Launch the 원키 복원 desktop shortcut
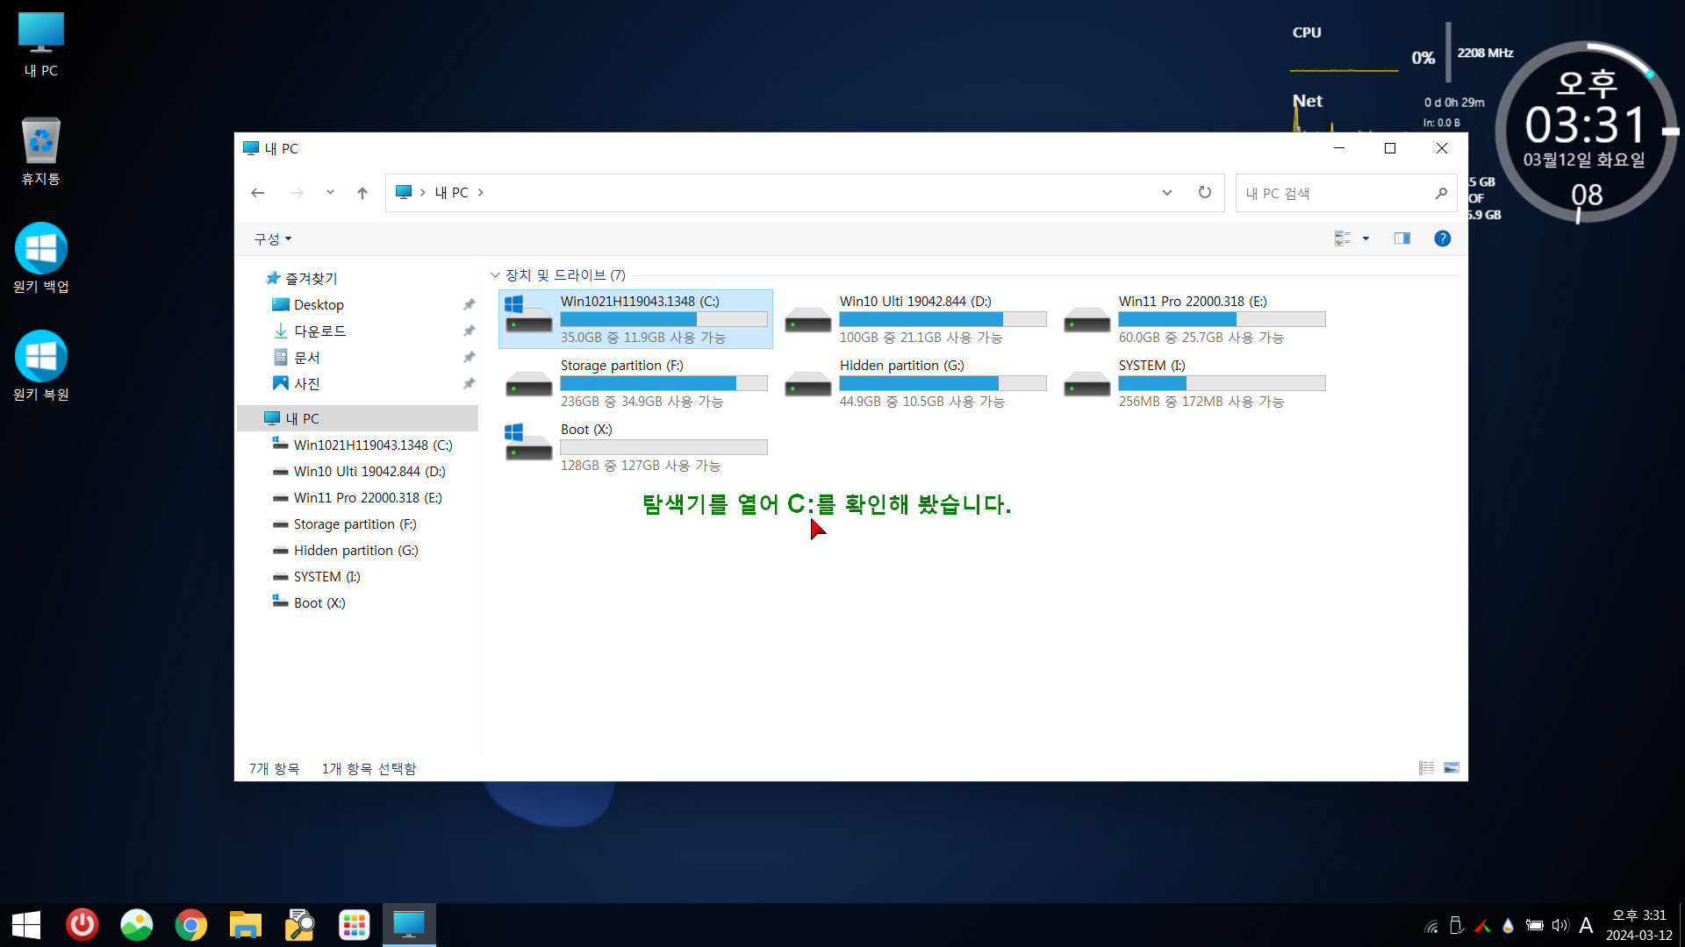Viewport: 1685px width, 947px height. [x=40, y=367]
